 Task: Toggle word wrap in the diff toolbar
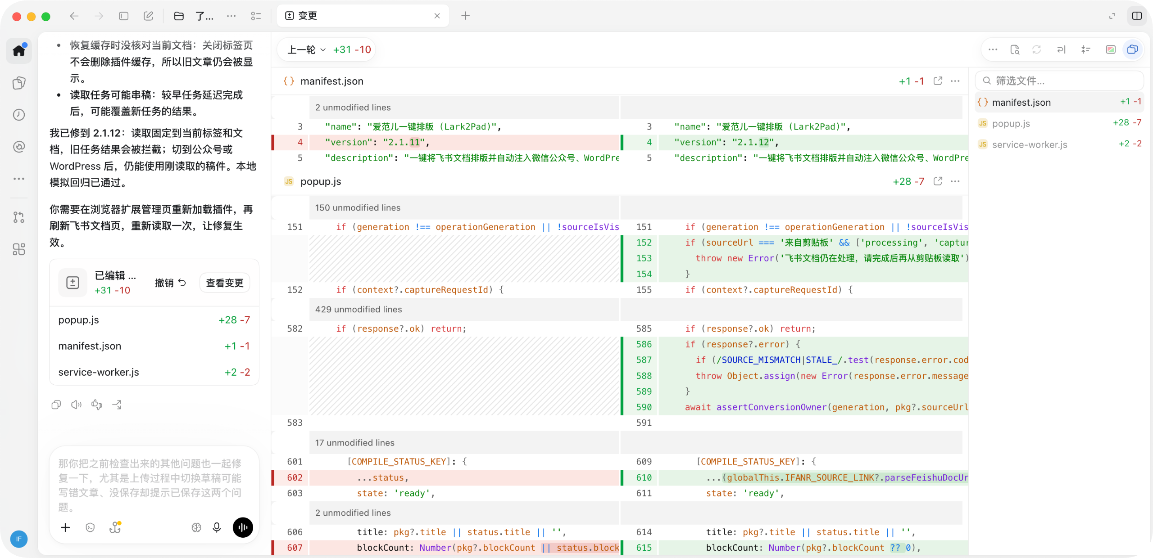1062,49
